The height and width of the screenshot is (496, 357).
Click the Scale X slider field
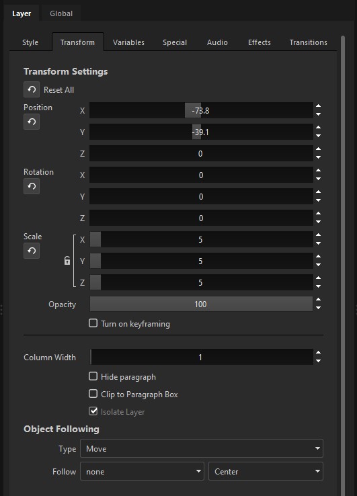click(201, 239)
